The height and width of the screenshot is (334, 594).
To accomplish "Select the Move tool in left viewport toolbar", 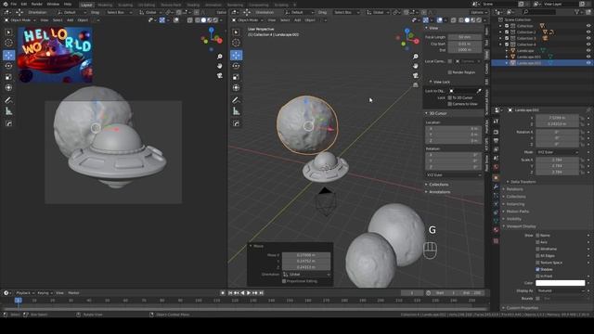I will pyautogui.click(x=8, y=56).
